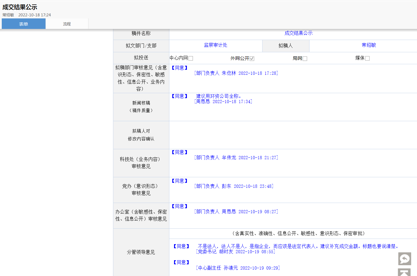
Task: Click 朱仡林 department head signature entry
Action: pos(236,73)
